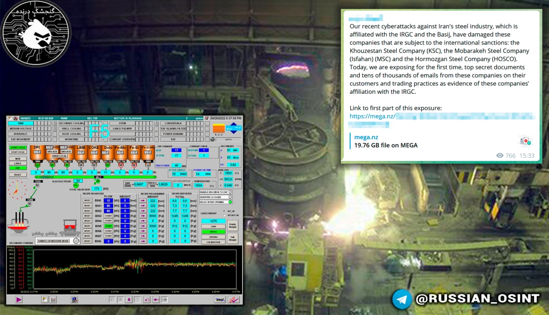The width and height of the screenshot is (549, 315).
Task: Click the Empty Weight button
Action: pyautogui.click(x=232, y=226)
